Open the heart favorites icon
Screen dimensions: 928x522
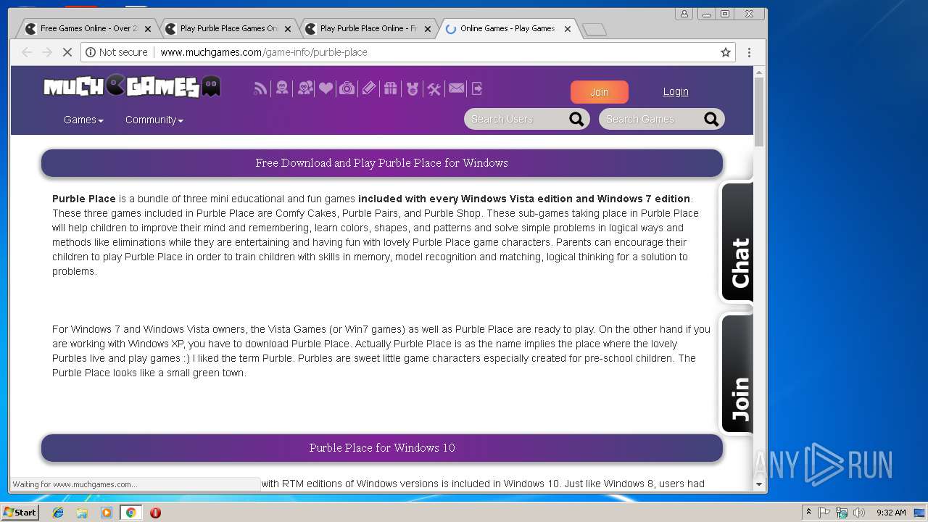(326, 88)
